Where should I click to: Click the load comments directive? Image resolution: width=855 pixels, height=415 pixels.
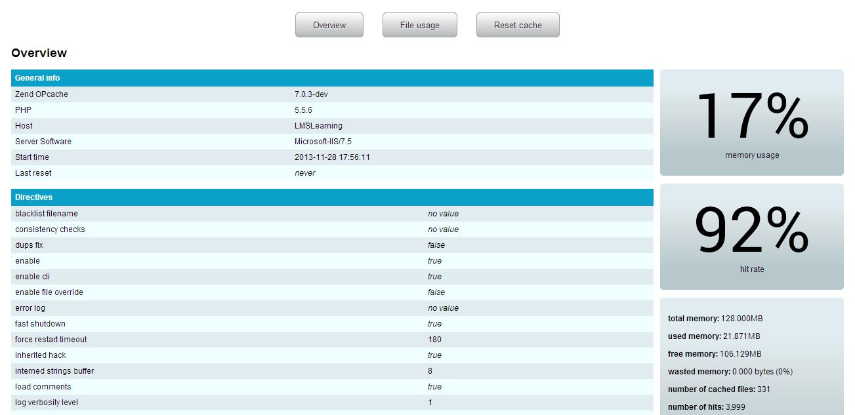(43, 387)
